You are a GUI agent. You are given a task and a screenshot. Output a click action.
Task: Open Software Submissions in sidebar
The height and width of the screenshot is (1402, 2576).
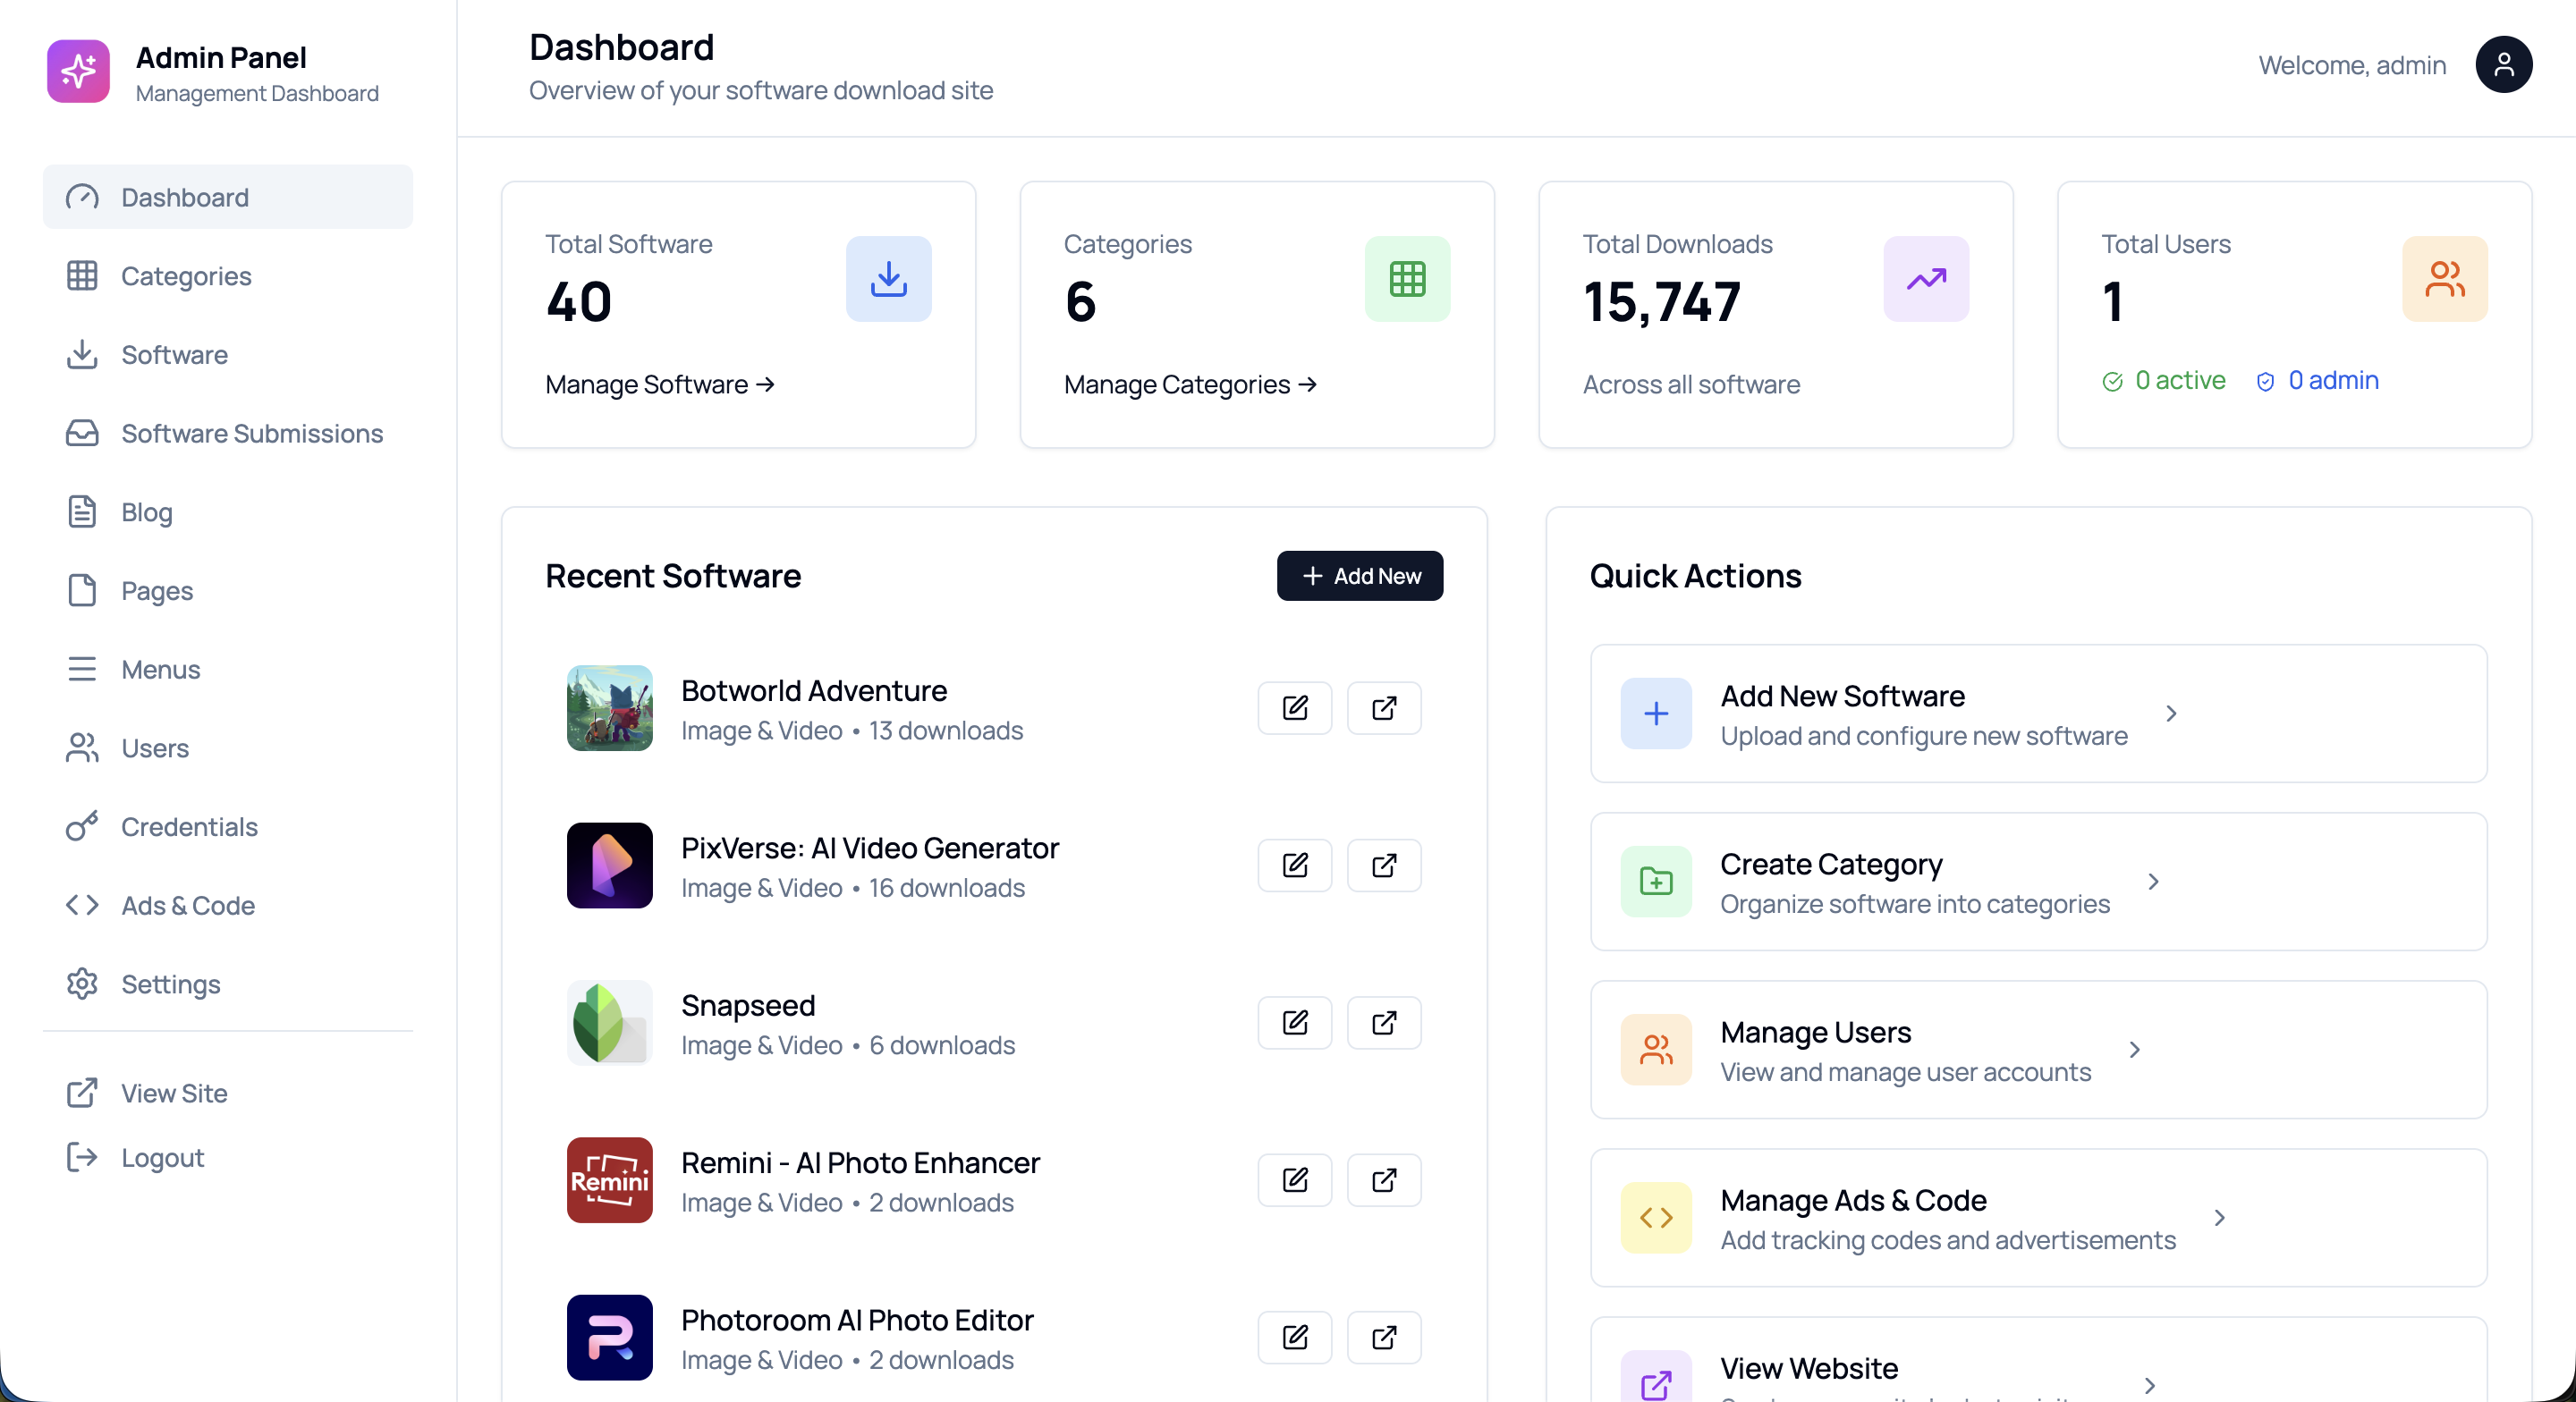(x=251, y=433)
